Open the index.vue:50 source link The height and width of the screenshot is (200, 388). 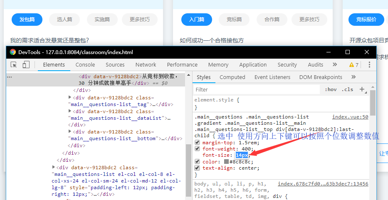[x=350, y=117]
